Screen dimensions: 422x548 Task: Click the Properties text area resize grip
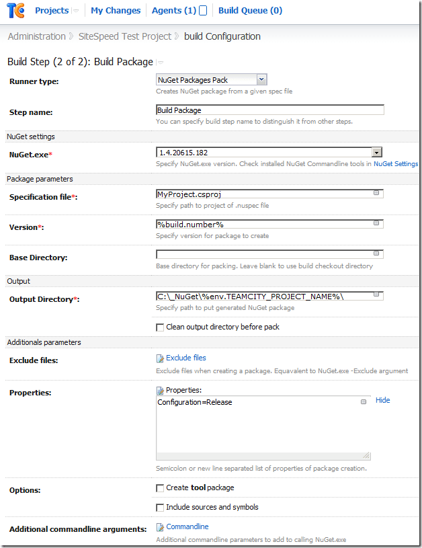pyautogui.click(x=366, y=455)
